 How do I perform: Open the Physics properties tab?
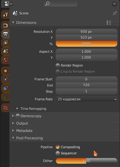[x=5, y=80]
